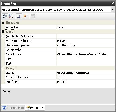Collapse the Behavior category
The image size is (116, 112).
(x=3, y=23)
